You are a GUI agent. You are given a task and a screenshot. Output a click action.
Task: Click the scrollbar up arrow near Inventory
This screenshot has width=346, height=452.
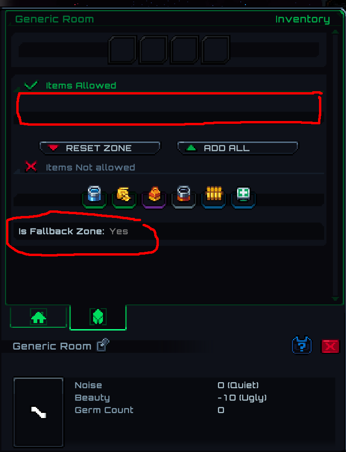(335, 31)
